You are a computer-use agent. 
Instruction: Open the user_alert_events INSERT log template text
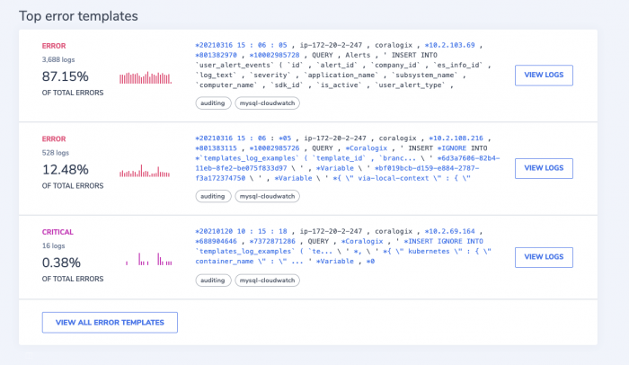(x=343, y=65)
